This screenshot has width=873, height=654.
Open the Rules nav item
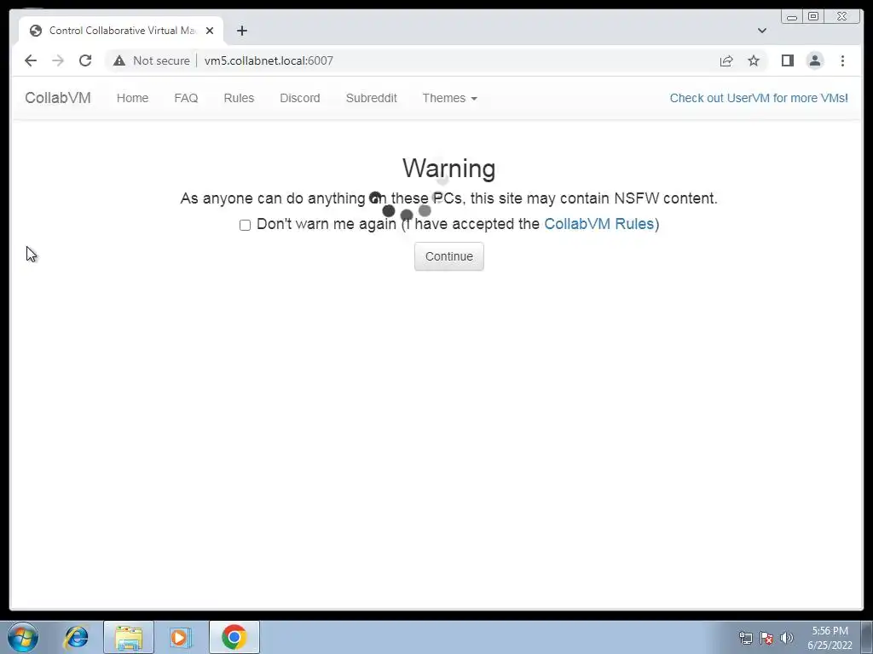(x=239, y=98)
